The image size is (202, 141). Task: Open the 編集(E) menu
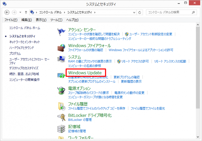pyautogui.click(x=26, y=20)
